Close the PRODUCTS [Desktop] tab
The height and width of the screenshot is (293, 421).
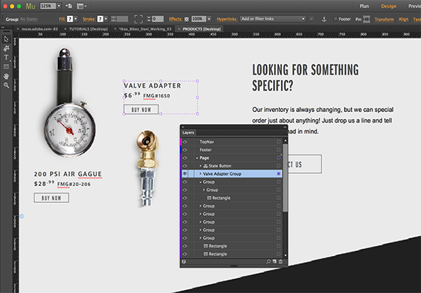point(179,29)
